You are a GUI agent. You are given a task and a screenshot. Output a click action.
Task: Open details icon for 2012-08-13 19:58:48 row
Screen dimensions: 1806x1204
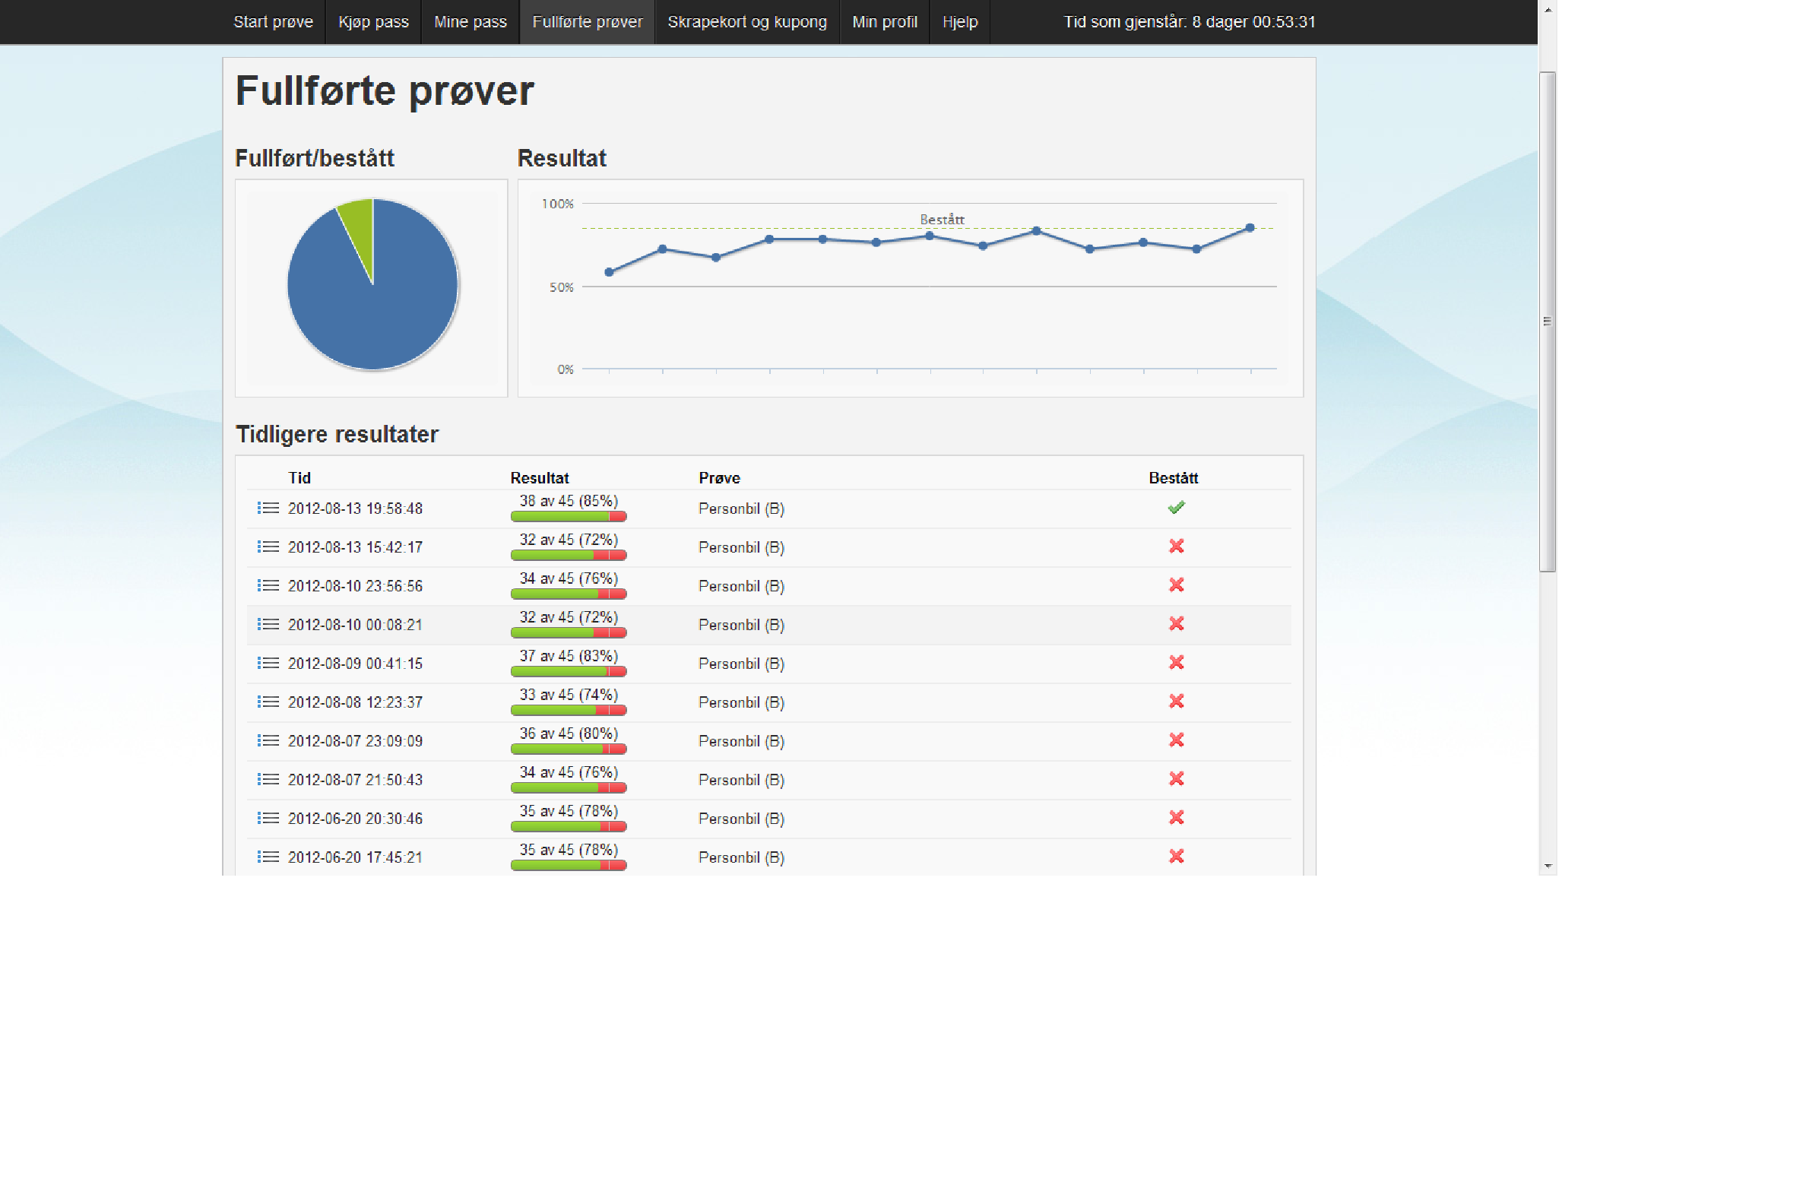click(x=268, y=509)
